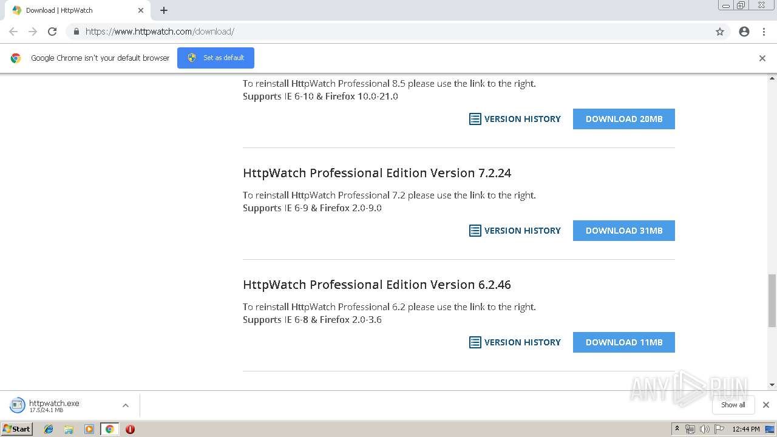Click HttpWatch Professional Edition Version 6.2.46 heading

point(377,285)
